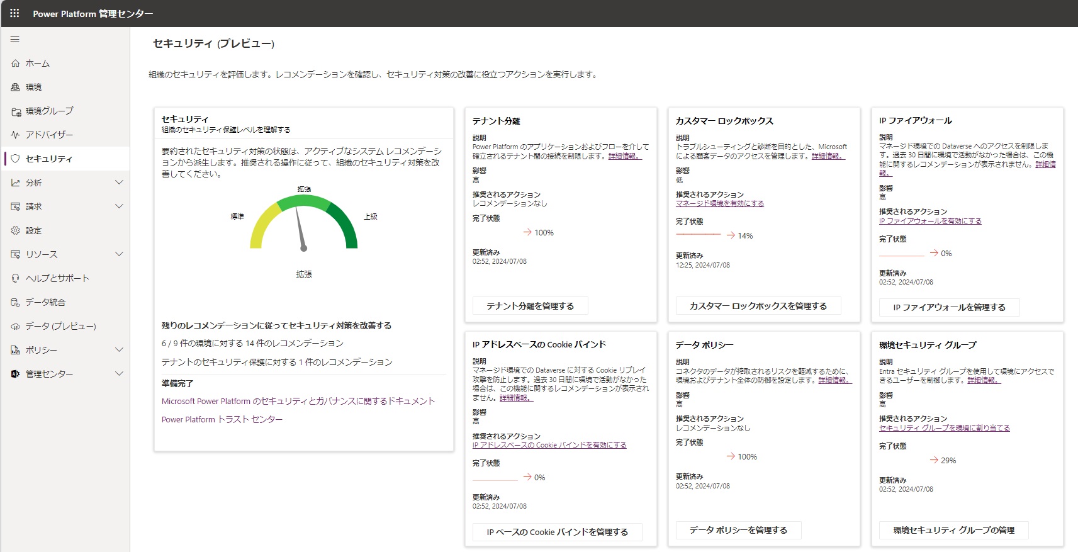Go to ホーム in sidebar
The width and height of the screenshot is (1078, 552).
click(65, 63)
